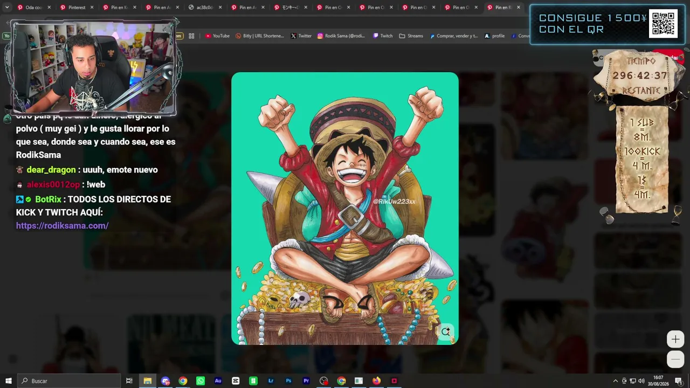Image resolution: width=690 pixels, height=388 pixels.
Task: Zoom in with the plus button
Action: pos(675,339)
